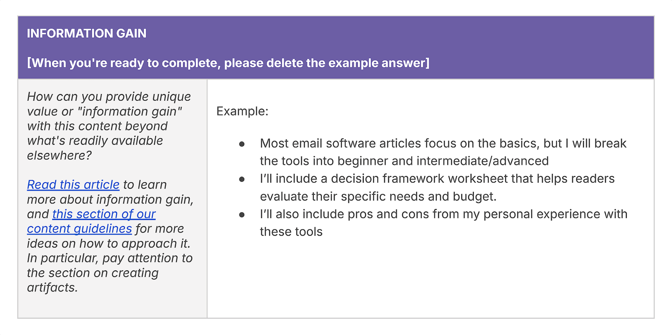This screenshot has height=335, width=672.
Task: Click the first bullet about email software articles
Action: pos(443,152)
